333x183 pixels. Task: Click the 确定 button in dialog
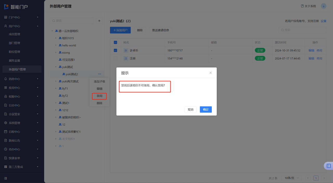pyautogui.click(x=206, y=110)
